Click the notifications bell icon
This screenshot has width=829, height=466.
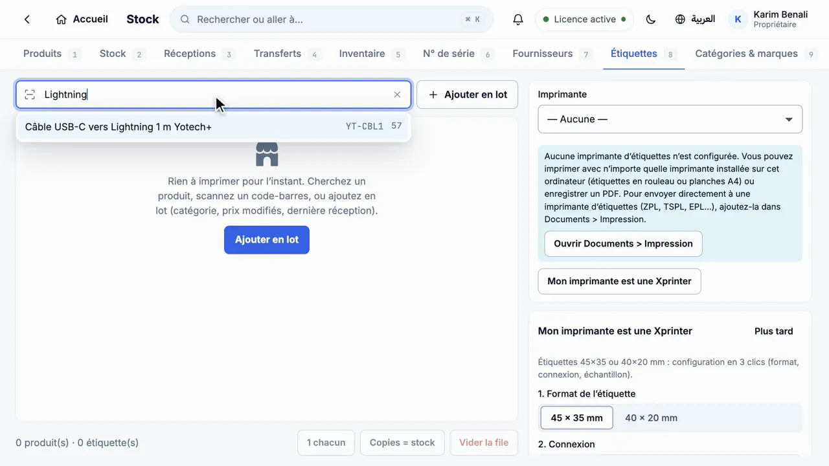click(x=518, y=19)
